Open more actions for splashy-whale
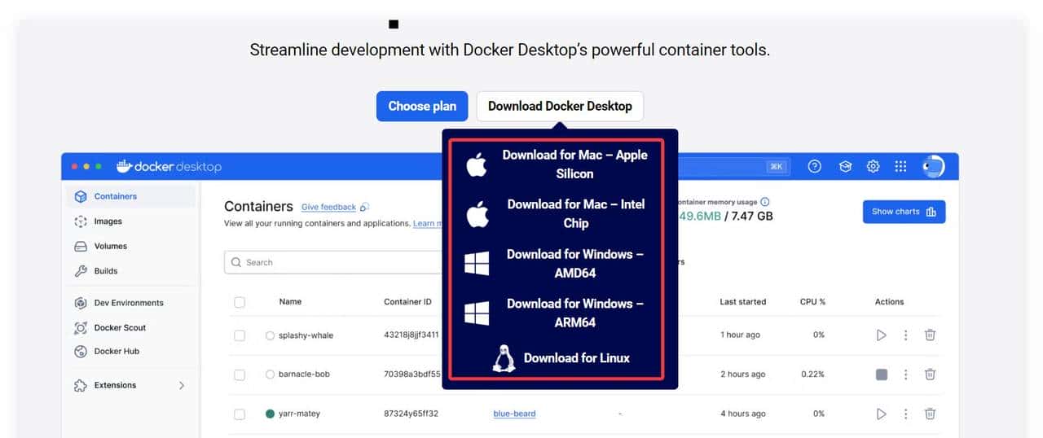The width and height of the screenshot is (1043, 438). [905, 335]
